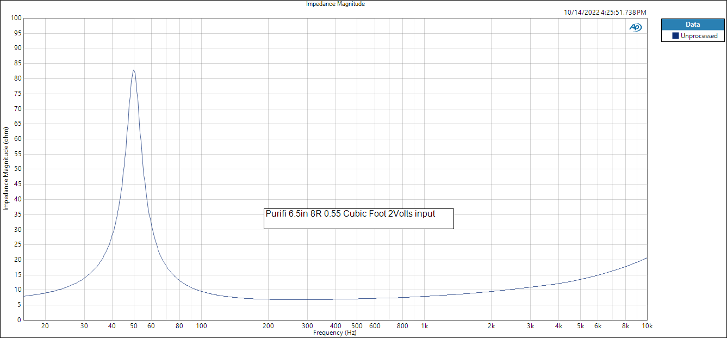
Task: Click the 8k frequency axis tick label
Action: pos(626,326)
